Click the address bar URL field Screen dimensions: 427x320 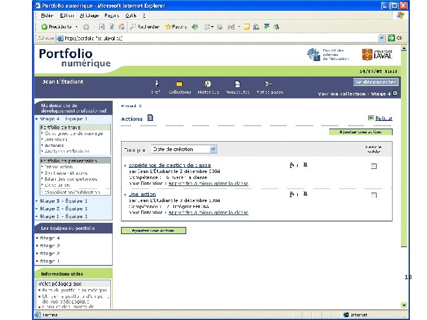pos(218,38)
